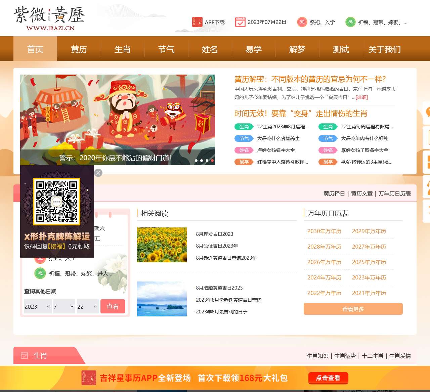Viewport: 430px width, 392px height.
Task: Open the 万年历日历表 header link
Action: coord(395,194)
